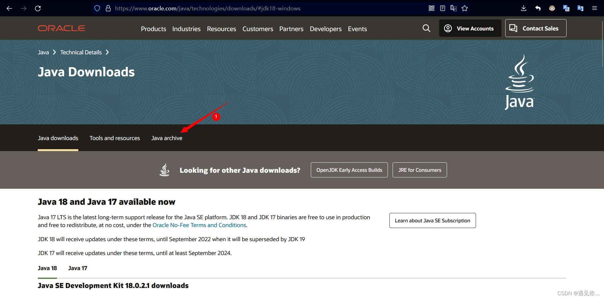Open the Products menu

point(154,29)
